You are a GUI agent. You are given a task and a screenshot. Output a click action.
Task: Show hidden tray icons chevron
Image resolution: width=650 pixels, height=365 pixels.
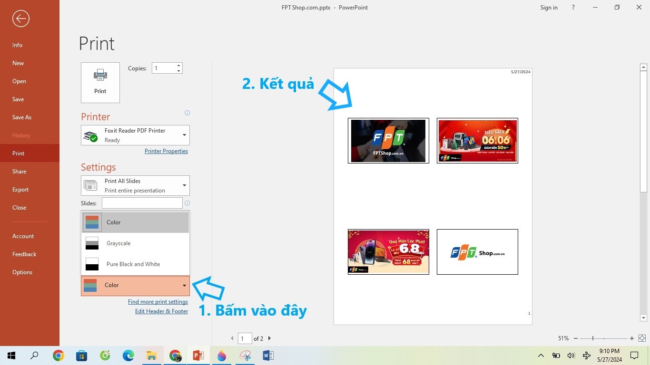pyautogui.click(x=541, y=355)
